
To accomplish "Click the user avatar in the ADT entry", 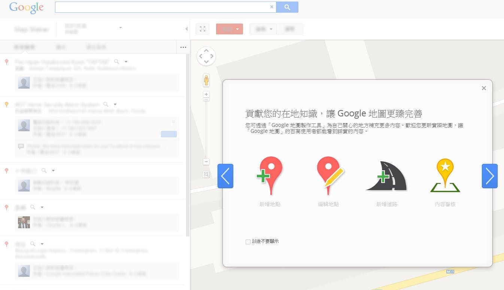I will [24, 125].
